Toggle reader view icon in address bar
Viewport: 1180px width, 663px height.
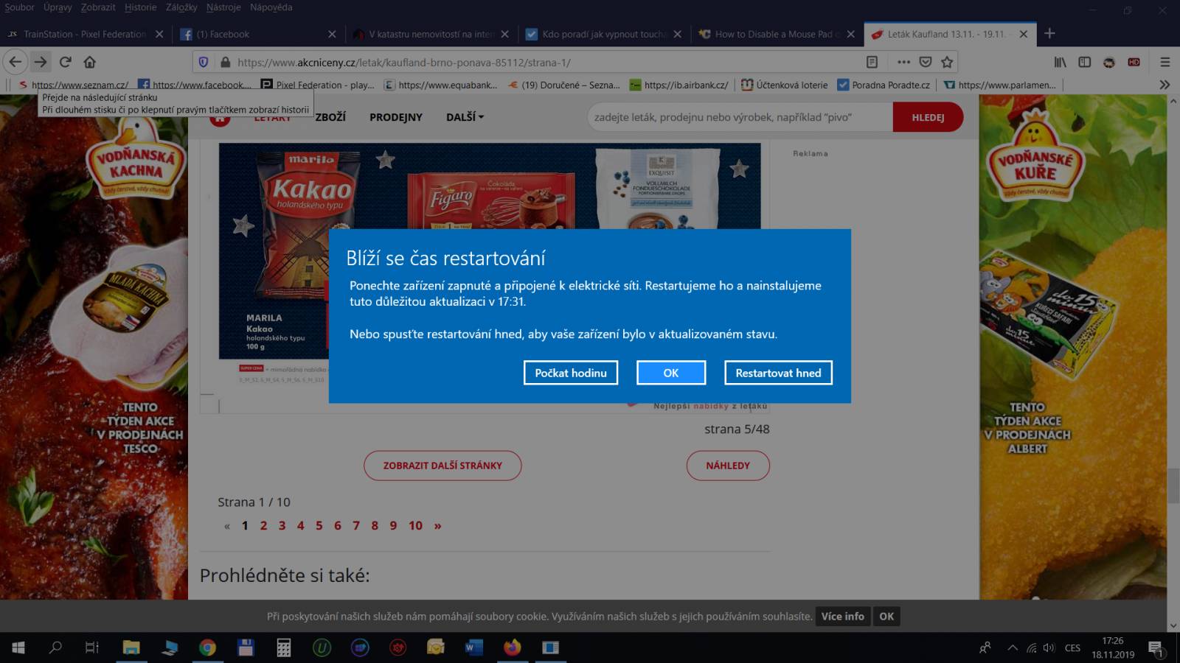pyautogui.click(x=872, y=62)
